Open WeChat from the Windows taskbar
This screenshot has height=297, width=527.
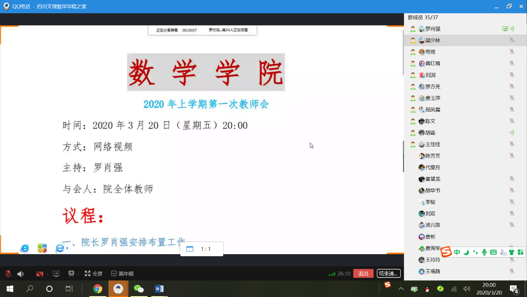(x=138, y=289)
